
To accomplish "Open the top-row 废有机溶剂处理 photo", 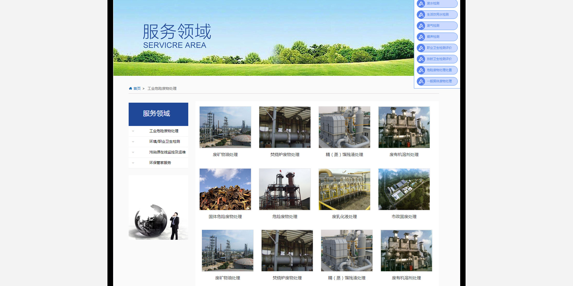I will pyautogui.click(x=404, y=127).
